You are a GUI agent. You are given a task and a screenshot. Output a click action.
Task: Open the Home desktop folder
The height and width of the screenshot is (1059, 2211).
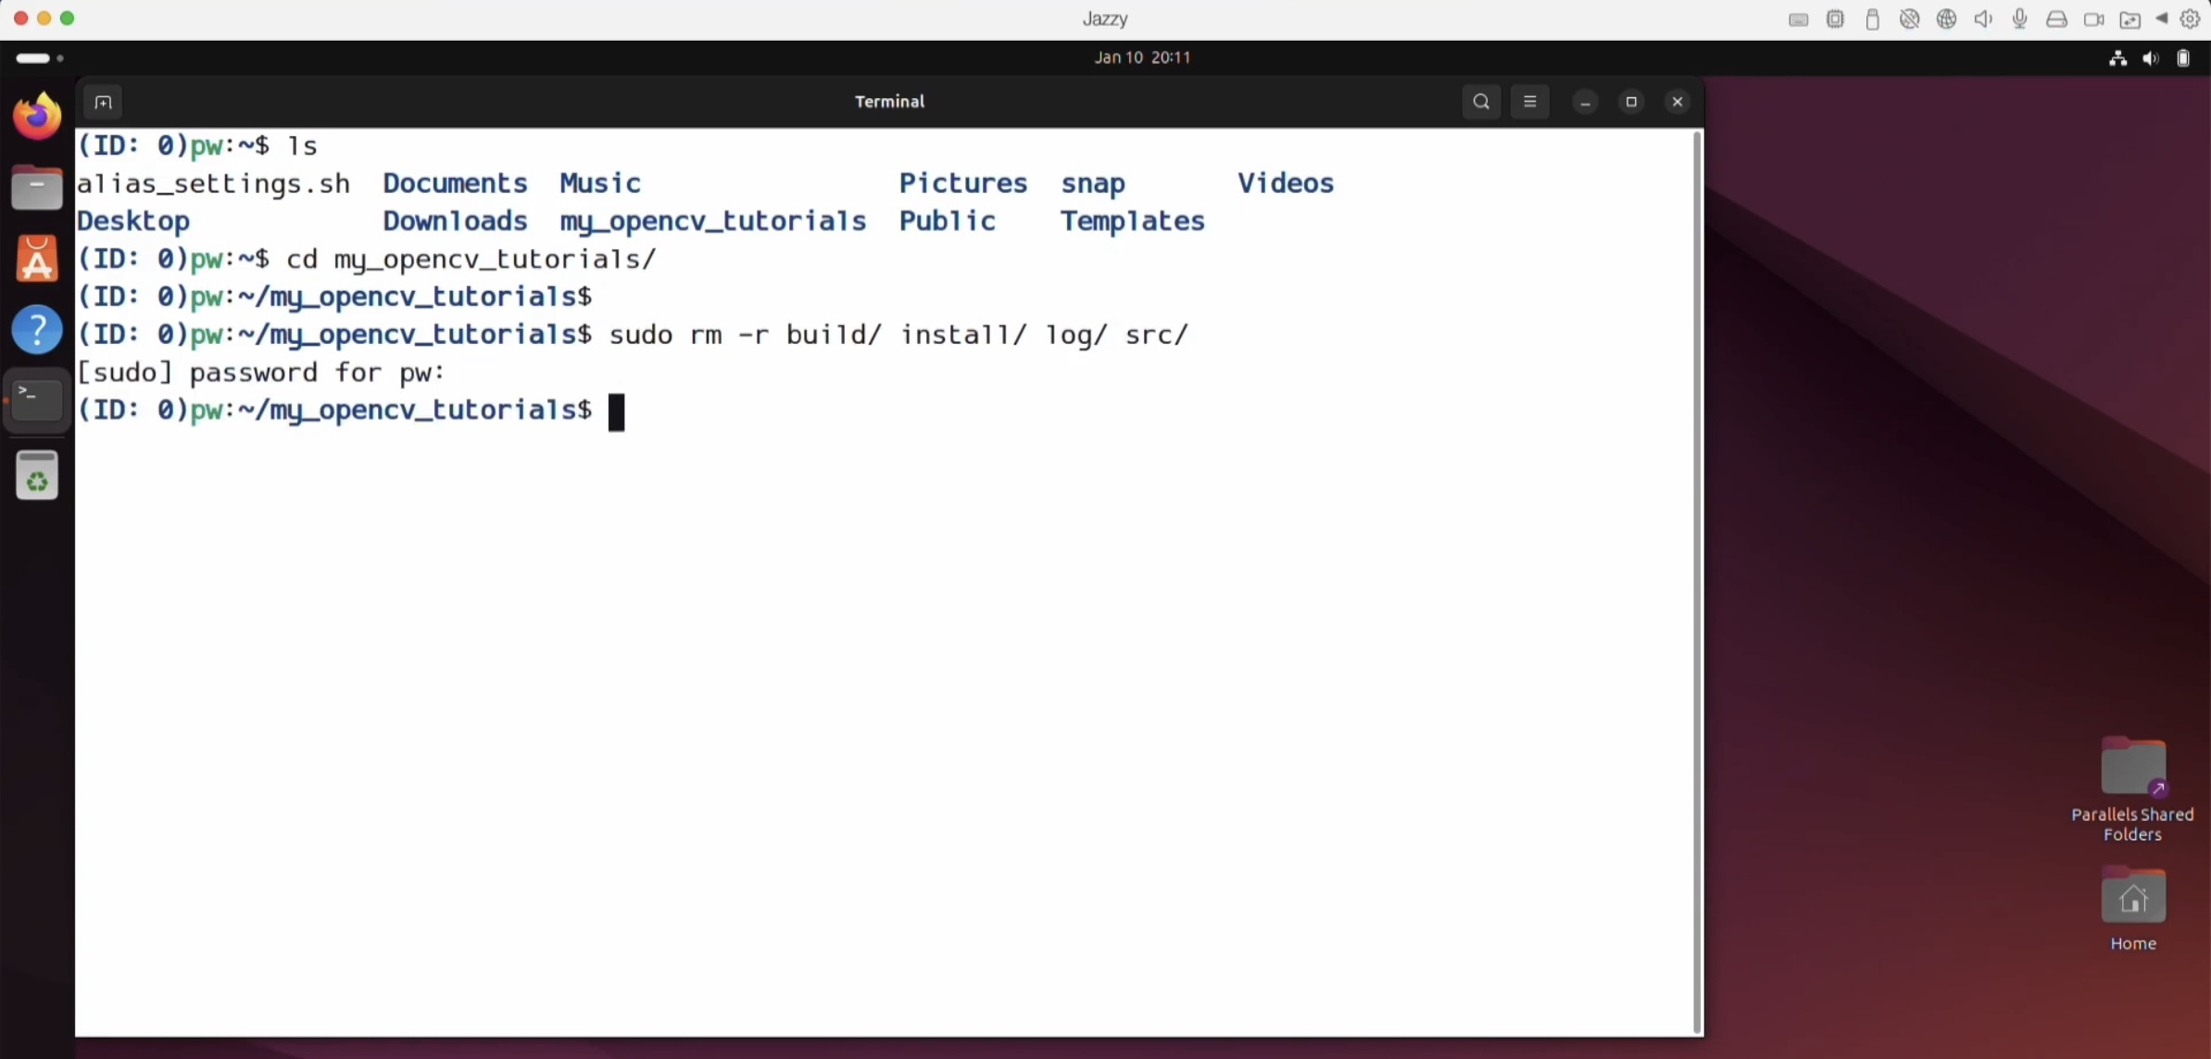tap(2132, 898)
